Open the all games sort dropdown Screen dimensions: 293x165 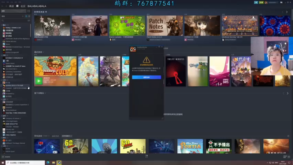pos(67,136)
